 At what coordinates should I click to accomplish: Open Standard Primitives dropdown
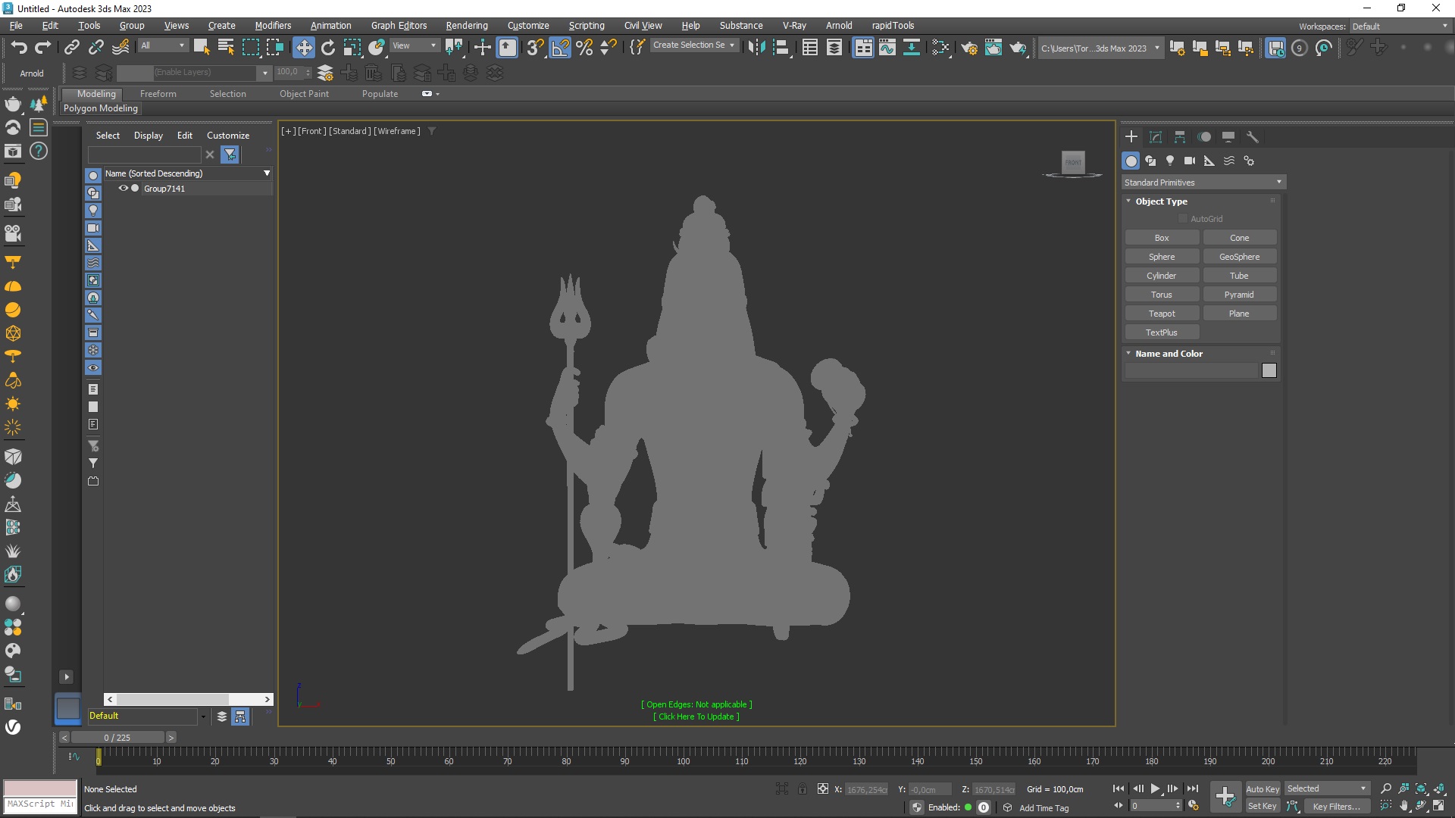(1203, 183)
